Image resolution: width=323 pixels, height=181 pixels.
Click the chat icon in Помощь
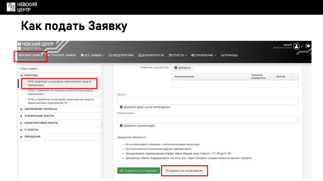pyautogui.click(x=222, y=55)
